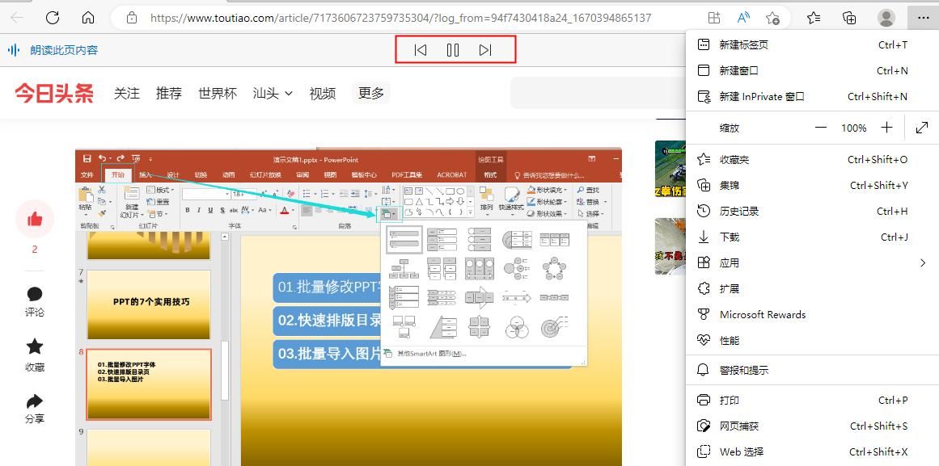Go to the browser home page
The height and width of the screenshot is (466, 939).
(89, 17)
